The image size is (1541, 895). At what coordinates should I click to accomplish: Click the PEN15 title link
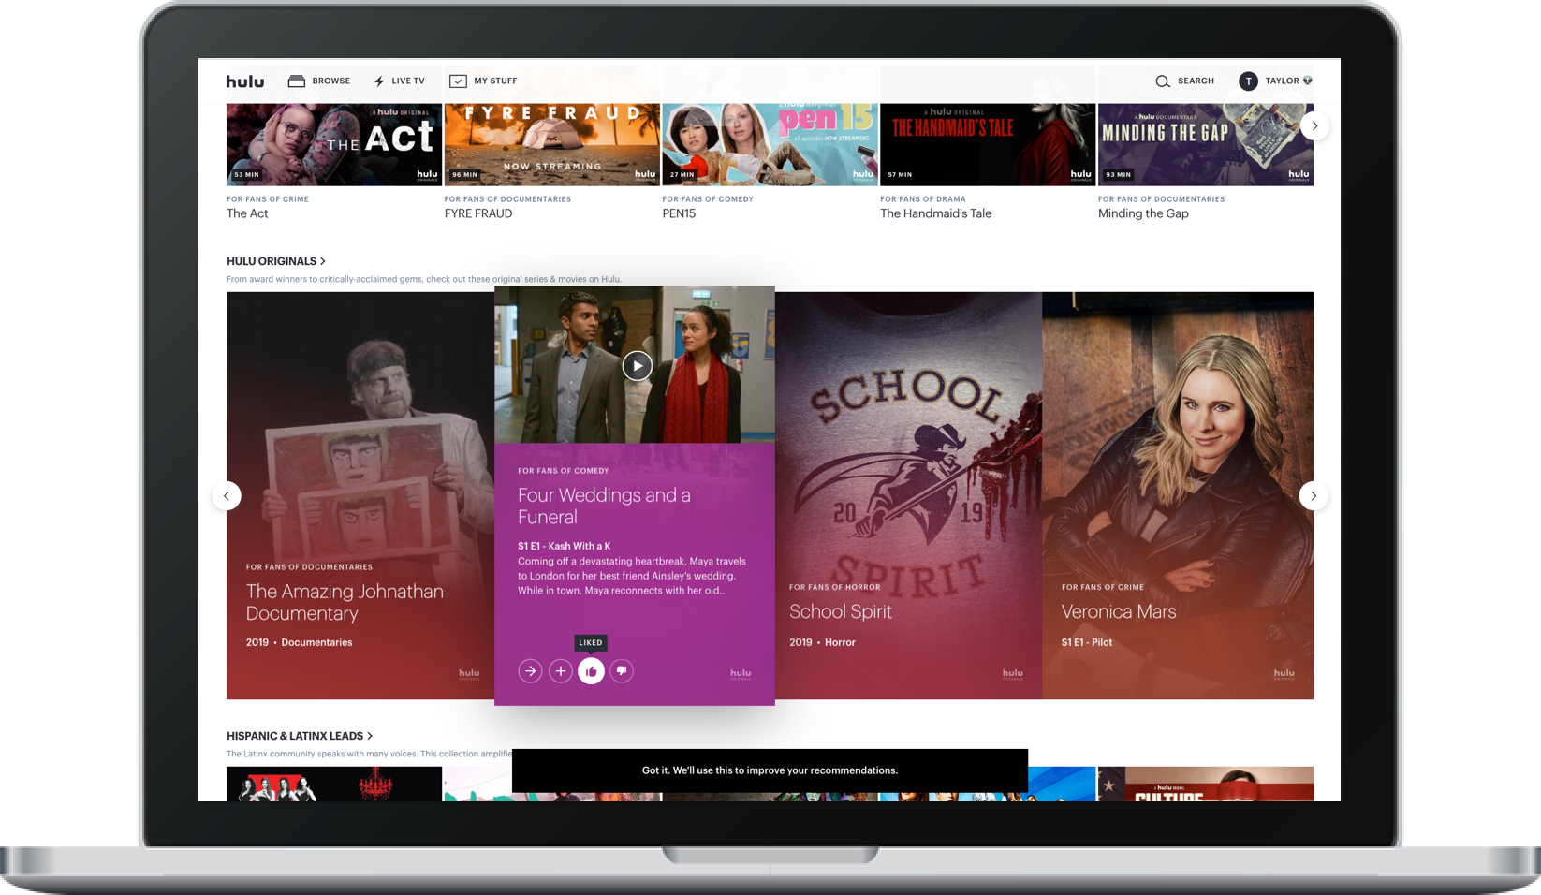coord(679,213)
